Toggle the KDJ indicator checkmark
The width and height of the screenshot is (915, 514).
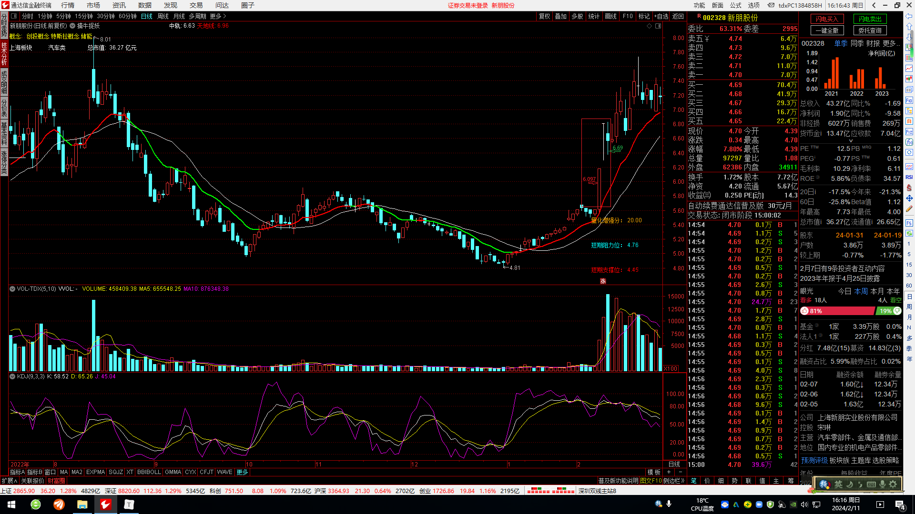coord(12,376)
